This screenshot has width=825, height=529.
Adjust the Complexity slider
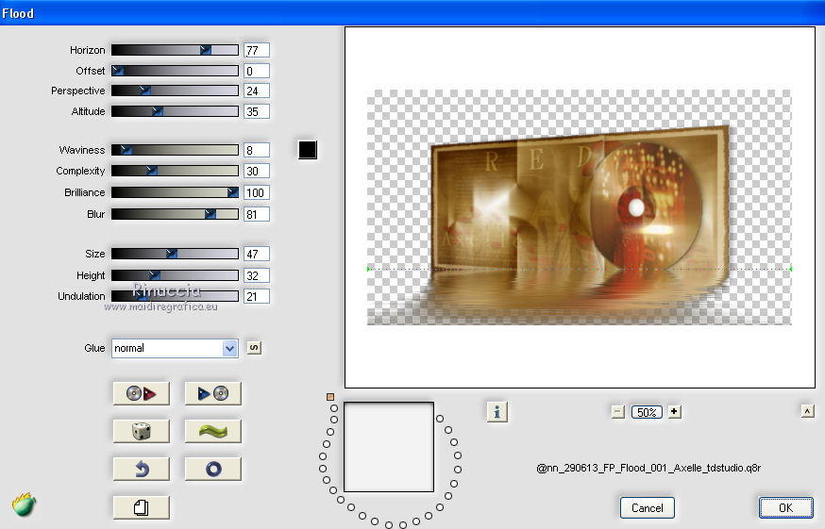[x=175, y=171]
